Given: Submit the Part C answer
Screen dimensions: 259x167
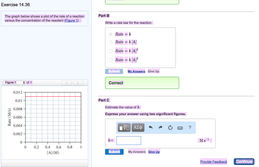Looking at the screenshot, I should pos(114,152).
